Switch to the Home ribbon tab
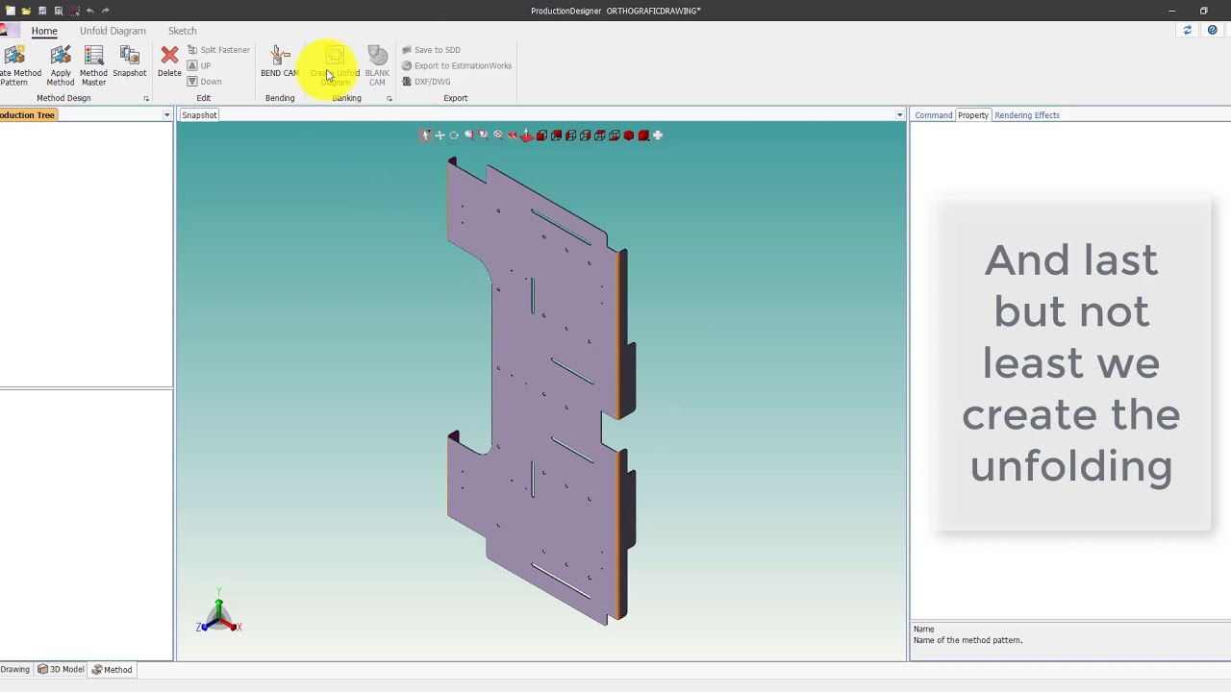 coord(44,31)
